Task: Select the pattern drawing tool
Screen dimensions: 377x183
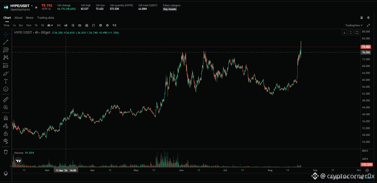Action: (x=6, y=57)
